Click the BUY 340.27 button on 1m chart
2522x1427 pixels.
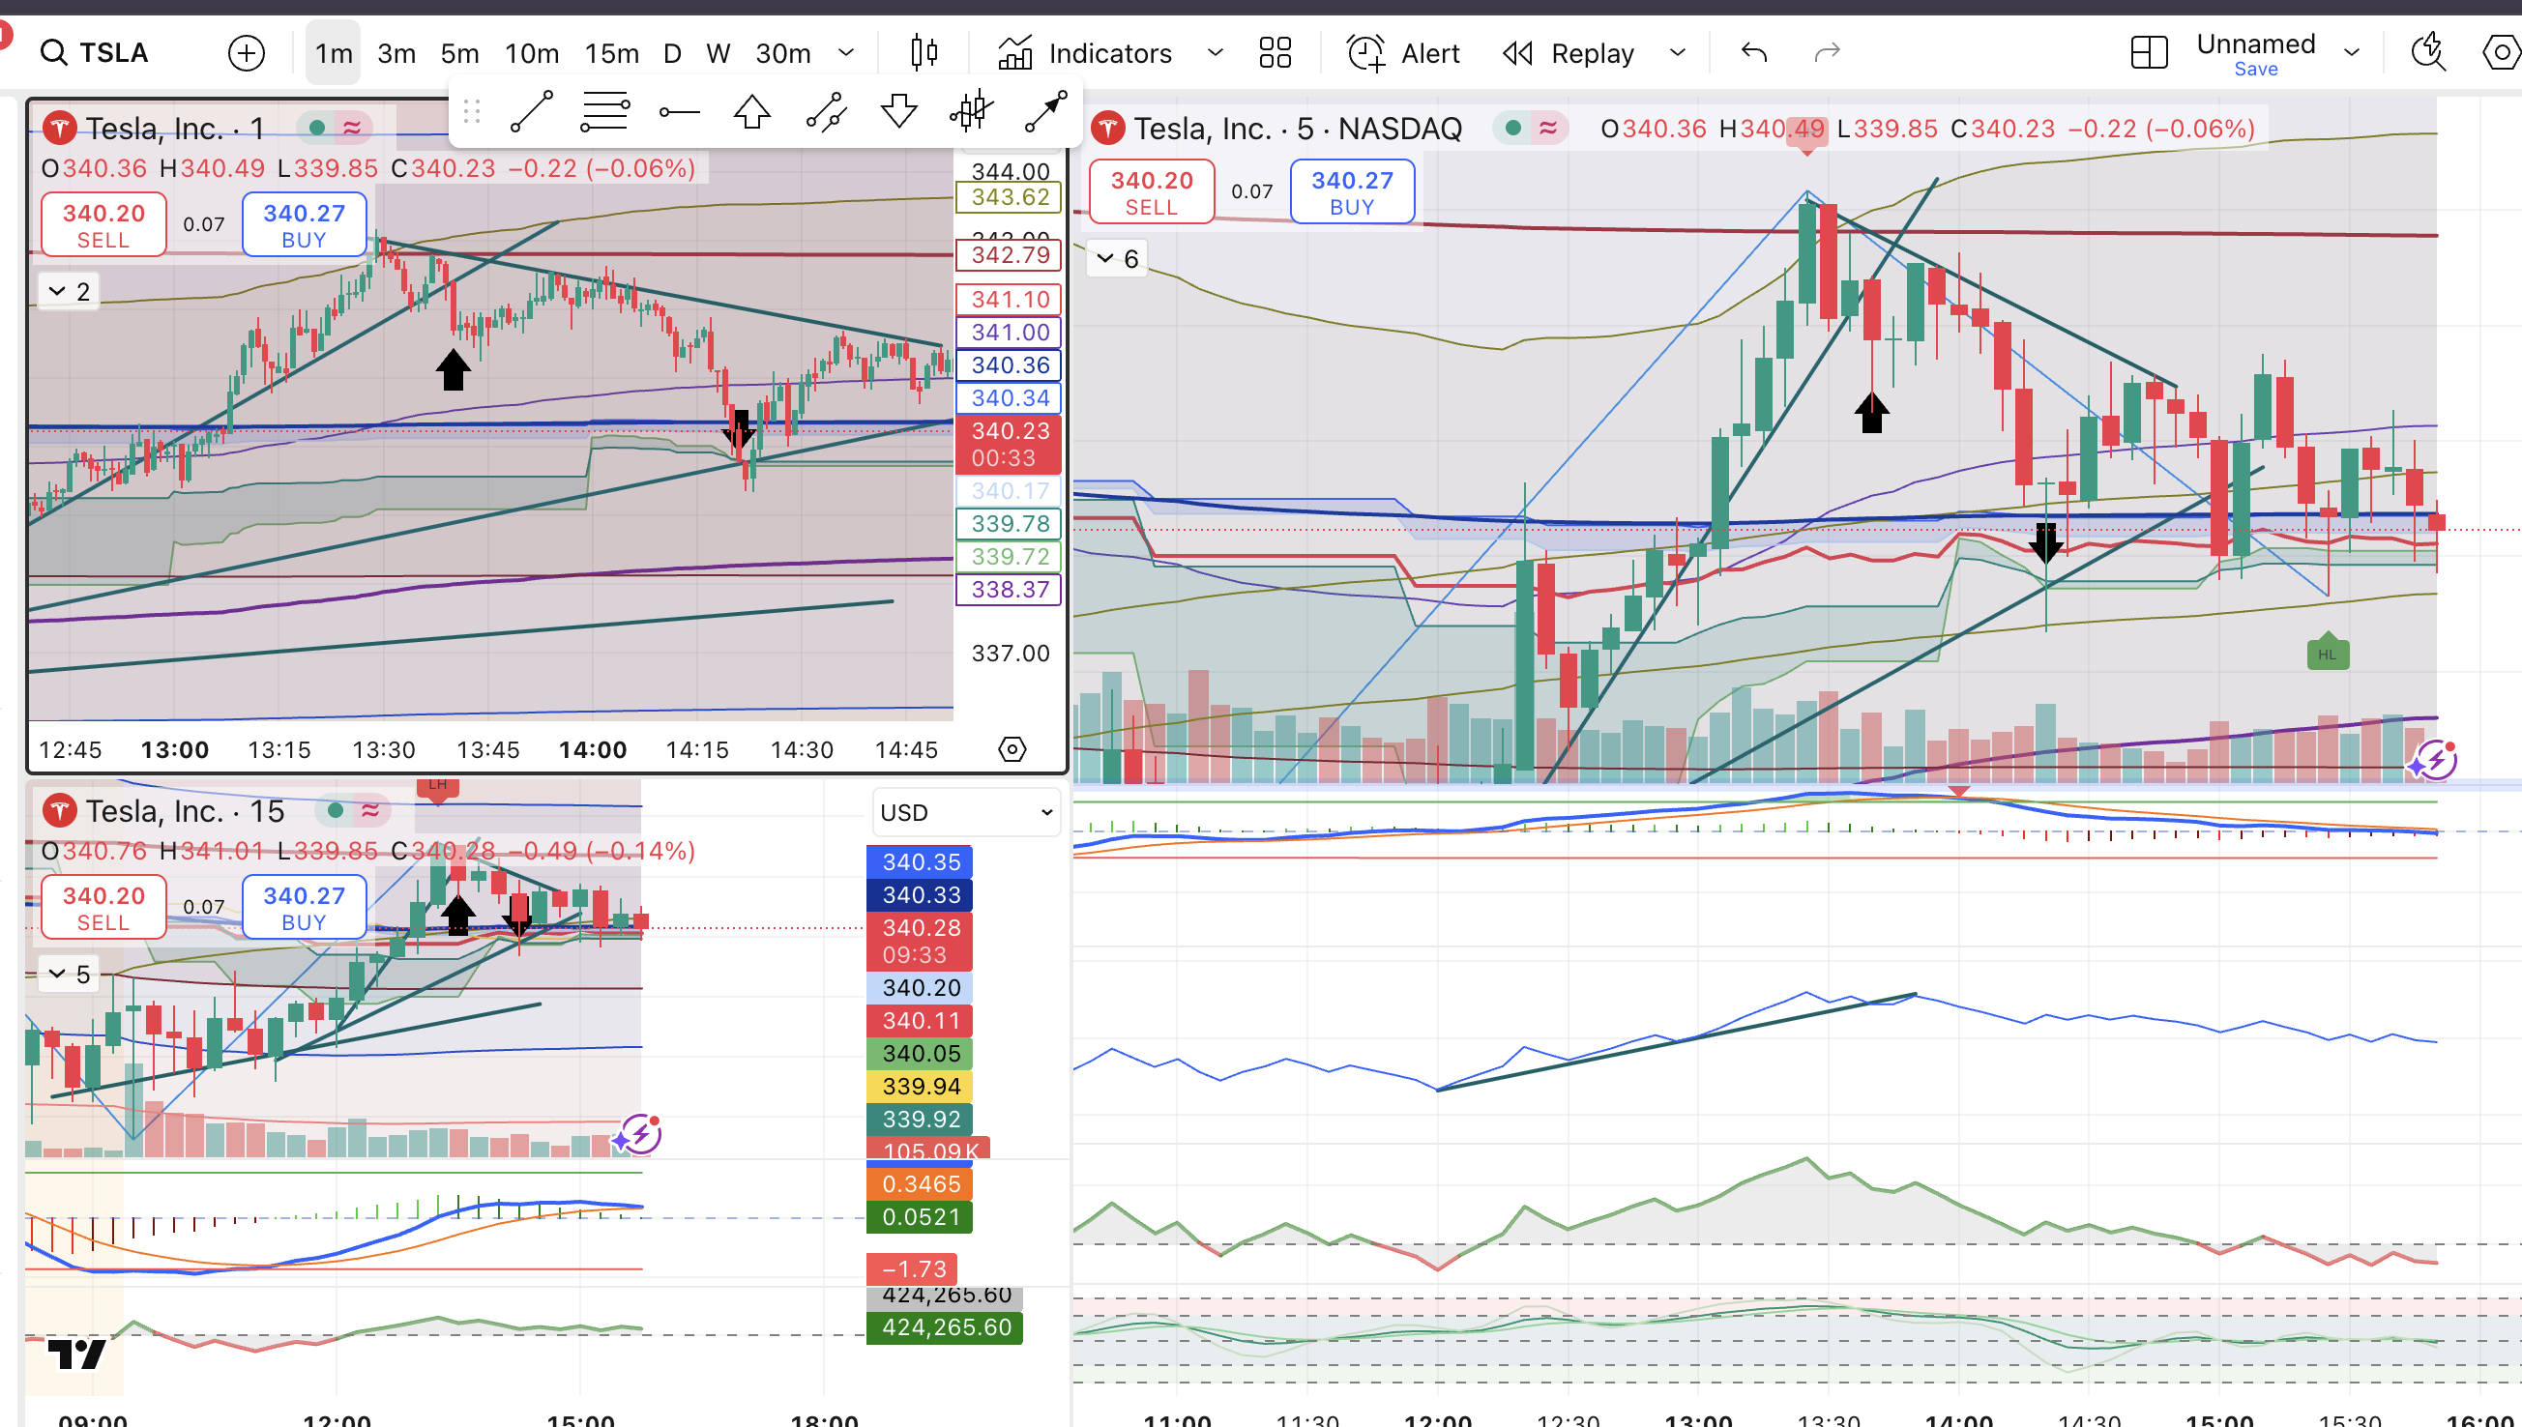(x=304, y=224)
